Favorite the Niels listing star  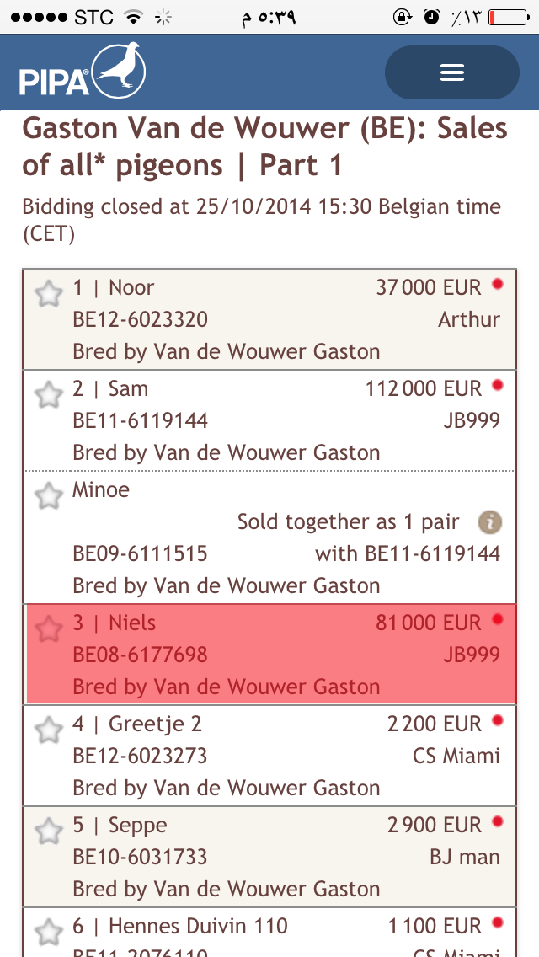coord(49,628)
